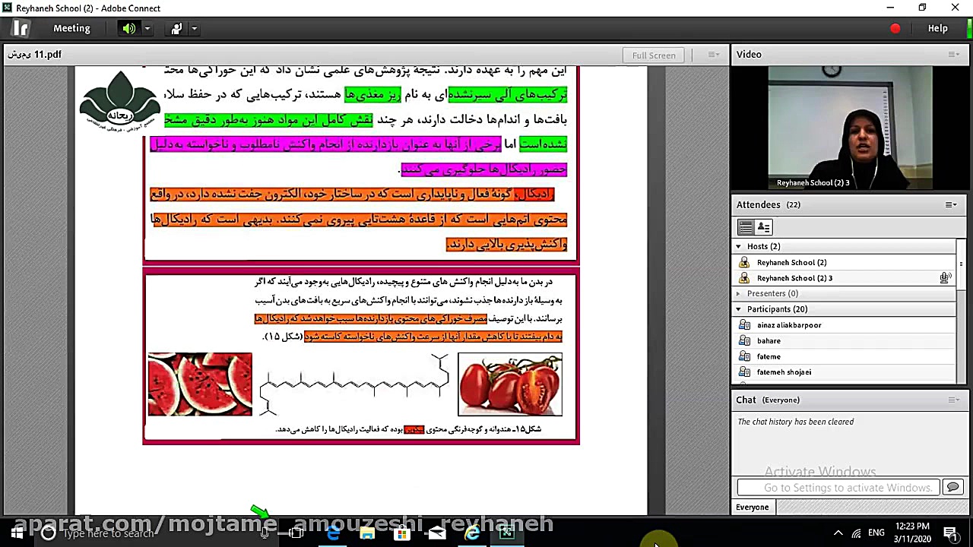
Task: Click the 11.pdf document title
Action: click(35, 55)
